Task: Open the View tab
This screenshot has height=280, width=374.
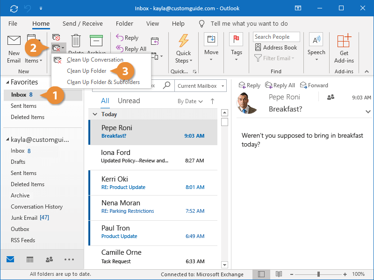Action: [152, 24]
